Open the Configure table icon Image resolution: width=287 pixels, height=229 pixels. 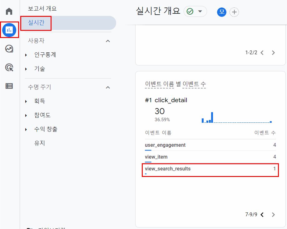click(x=9, y=86)
